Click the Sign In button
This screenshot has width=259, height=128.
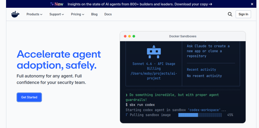(x=243, y=14)
